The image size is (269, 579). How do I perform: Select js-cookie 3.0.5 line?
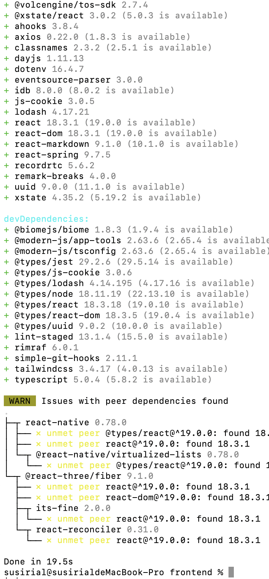[x=49, y=101]
